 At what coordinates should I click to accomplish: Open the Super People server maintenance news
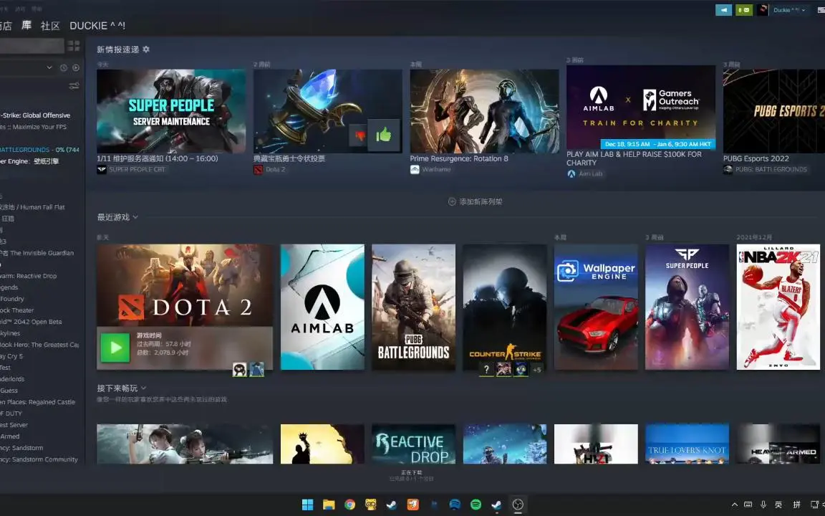coord(171,111)
